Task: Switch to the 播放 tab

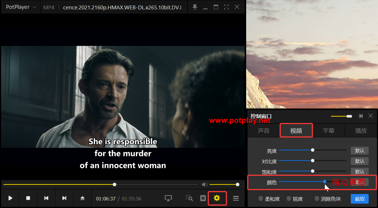Action: (361, 131)
